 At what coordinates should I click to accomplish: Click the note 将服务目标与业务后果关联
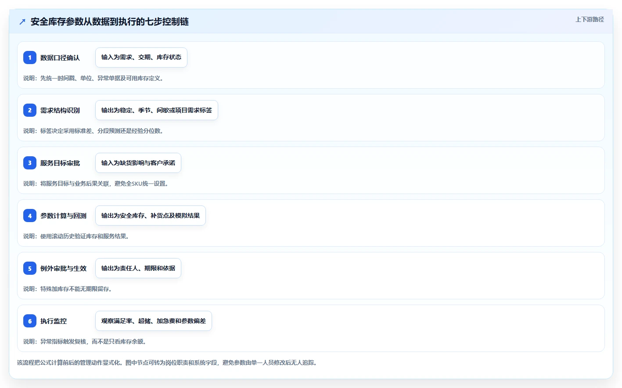pos(97,183)
